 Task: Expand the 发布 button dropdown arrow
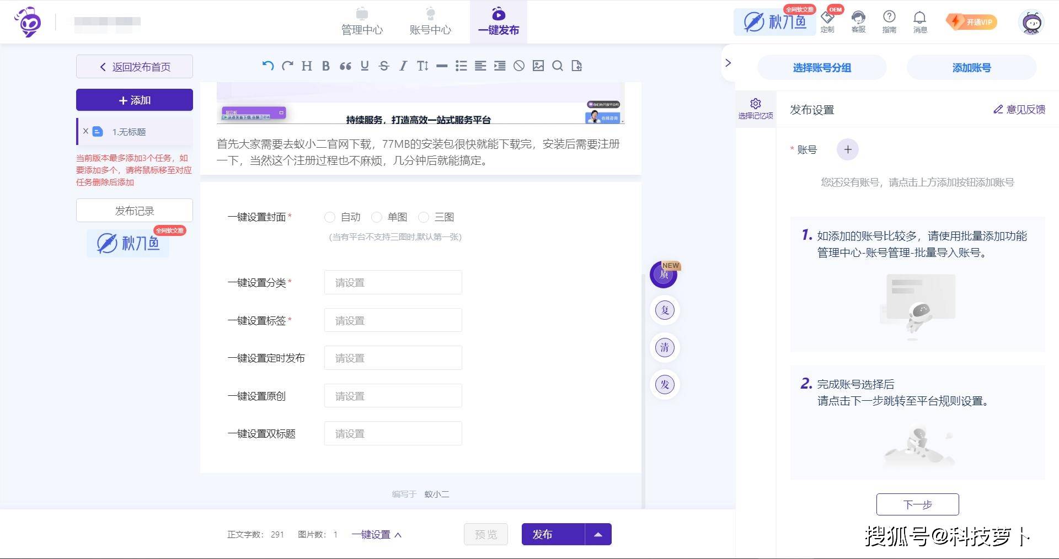(598, 534)
